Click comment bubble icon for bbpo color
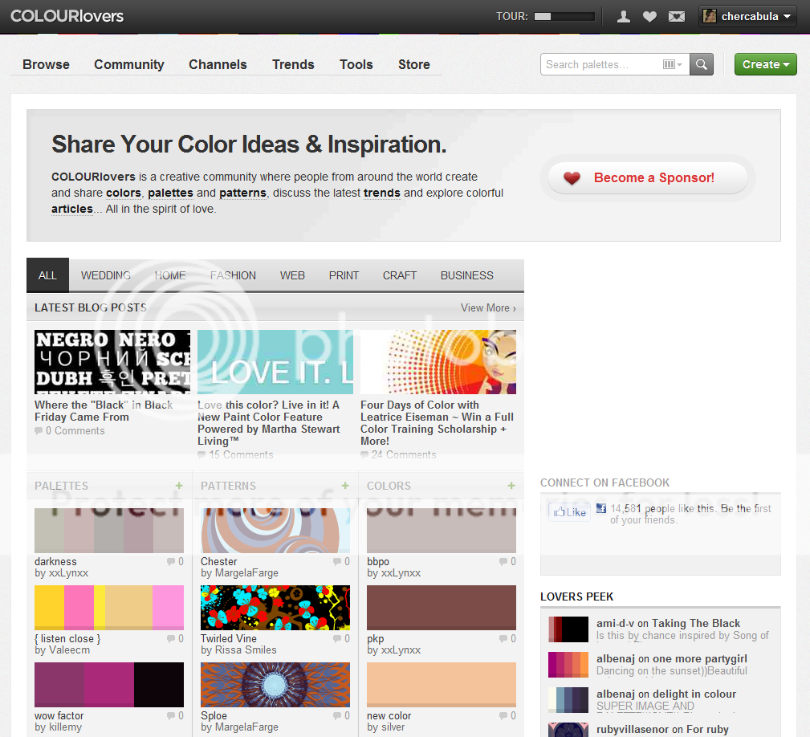Image resolution: width=810 pixels, height=737 pixels. tap(503, 561)
